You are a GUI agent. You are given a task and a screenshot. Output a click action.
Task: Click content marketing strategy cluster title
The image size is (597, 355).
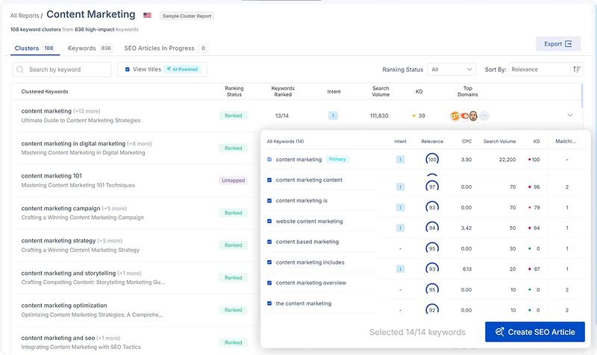pyautogui.click(x=58, y=240)
